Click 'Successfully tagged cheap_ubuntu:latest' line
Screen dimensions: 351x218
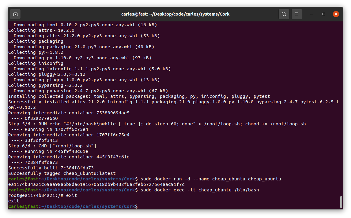point(62,173)
